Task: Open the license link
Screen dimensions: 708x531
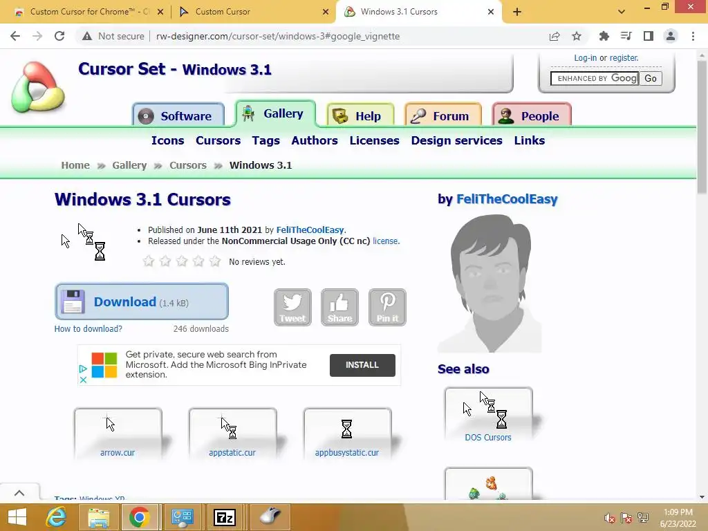Action: point(385,241)
